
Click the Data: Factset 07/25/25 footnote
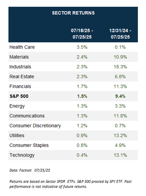click(30, 170)
